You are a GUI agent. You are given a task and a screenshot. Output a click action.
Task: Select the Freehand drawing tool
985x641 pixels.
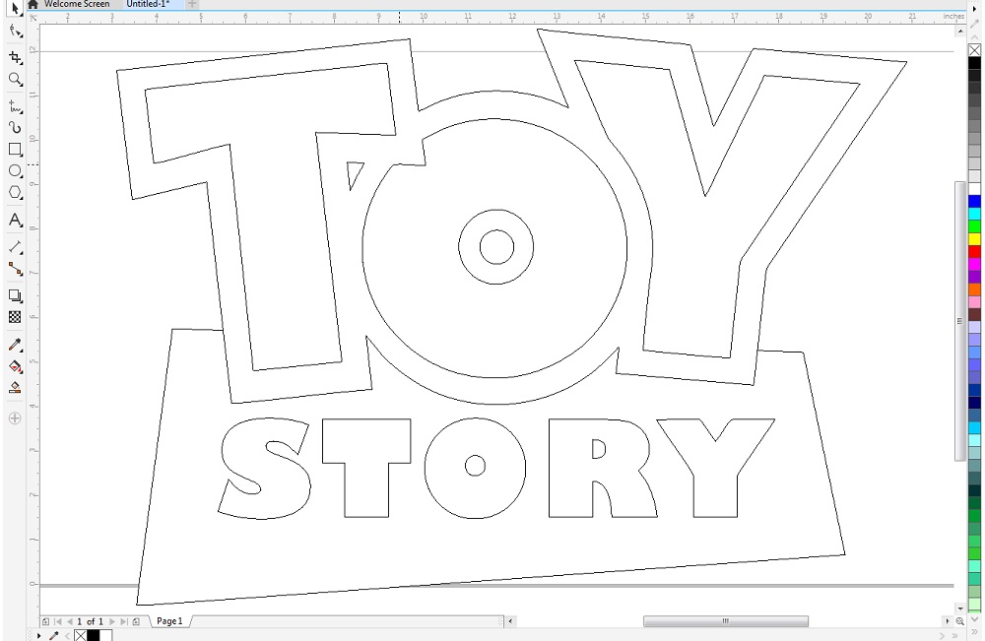[15, 106]
